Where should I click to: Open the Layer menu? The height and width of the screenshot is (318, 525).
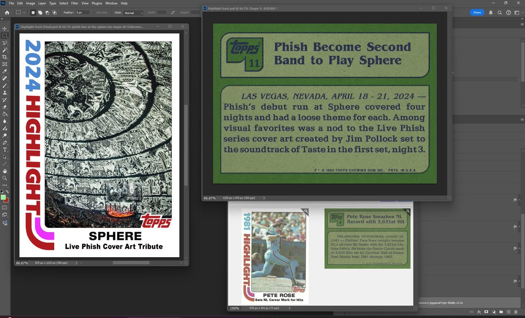point(42,3)
